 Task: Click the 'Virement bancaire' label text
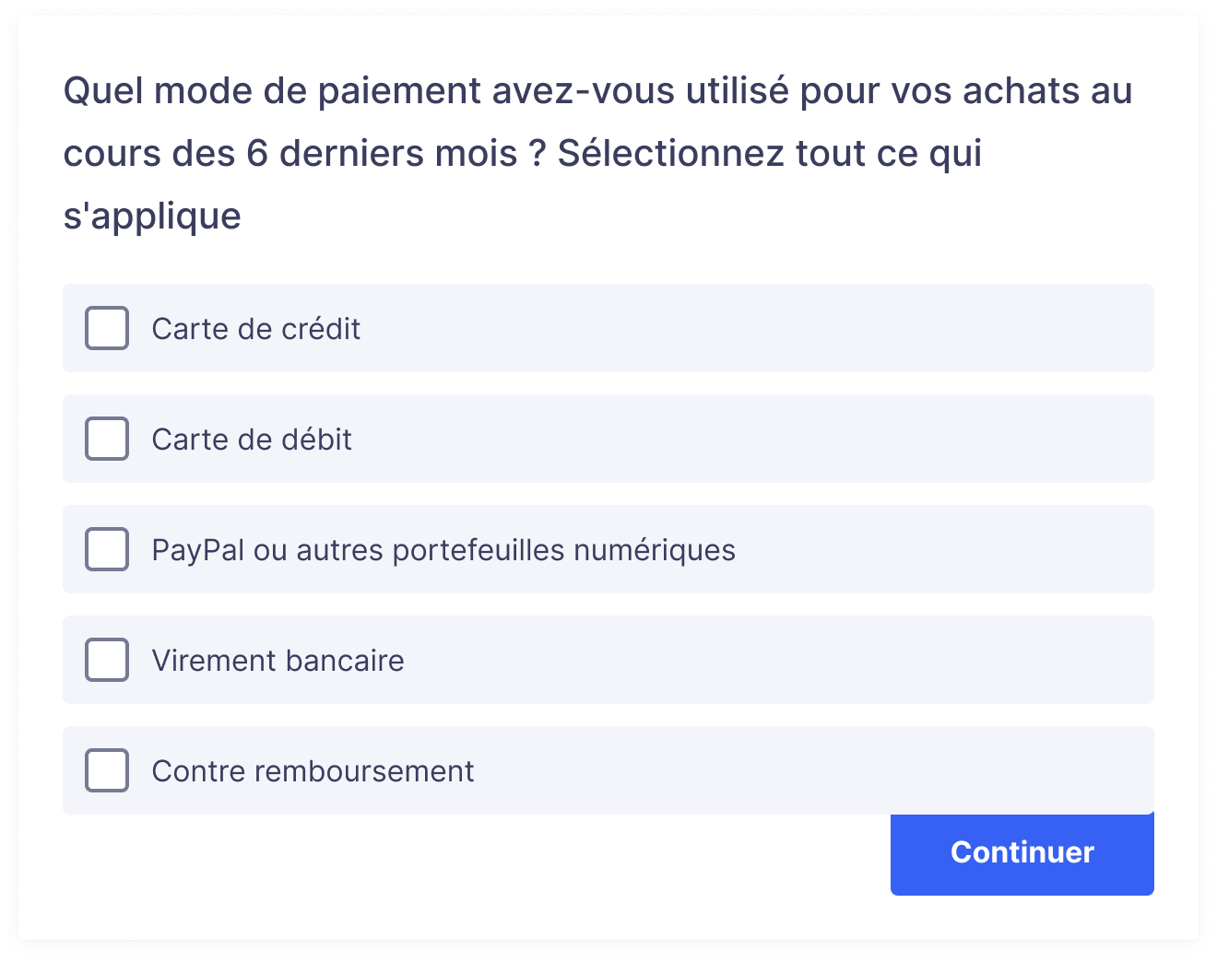tap(278, 661)
